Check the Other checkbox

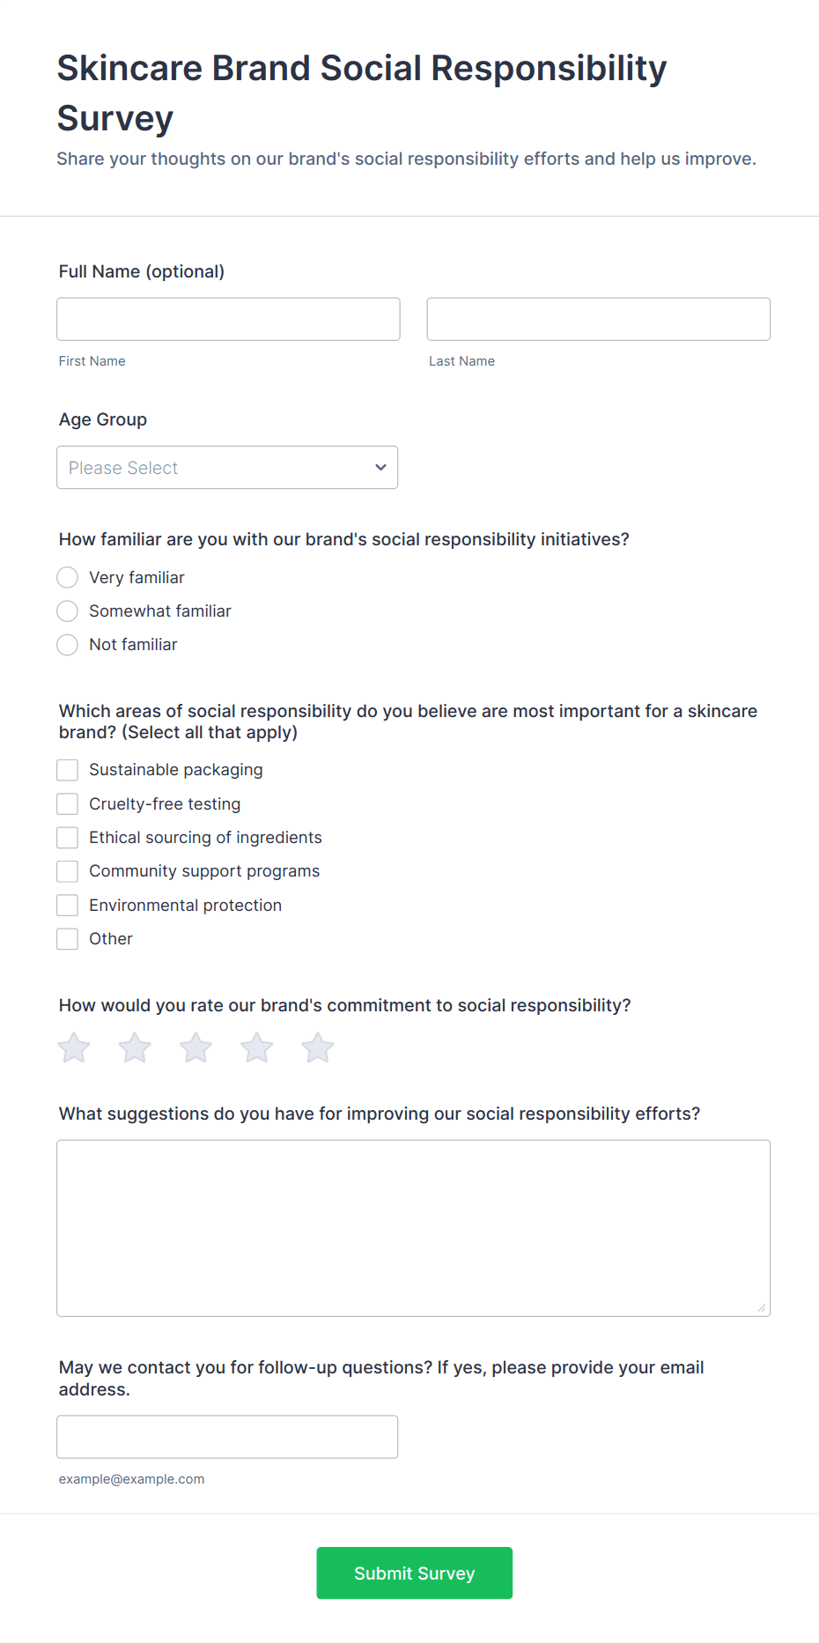pyautogui.click(x=68, y=939)
